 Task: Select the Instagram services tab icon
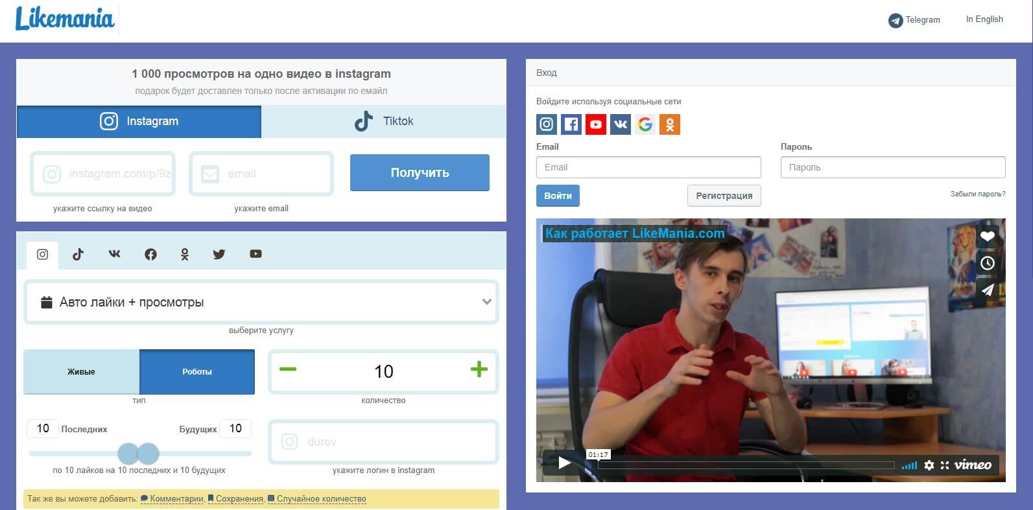[x=43, y=255]
